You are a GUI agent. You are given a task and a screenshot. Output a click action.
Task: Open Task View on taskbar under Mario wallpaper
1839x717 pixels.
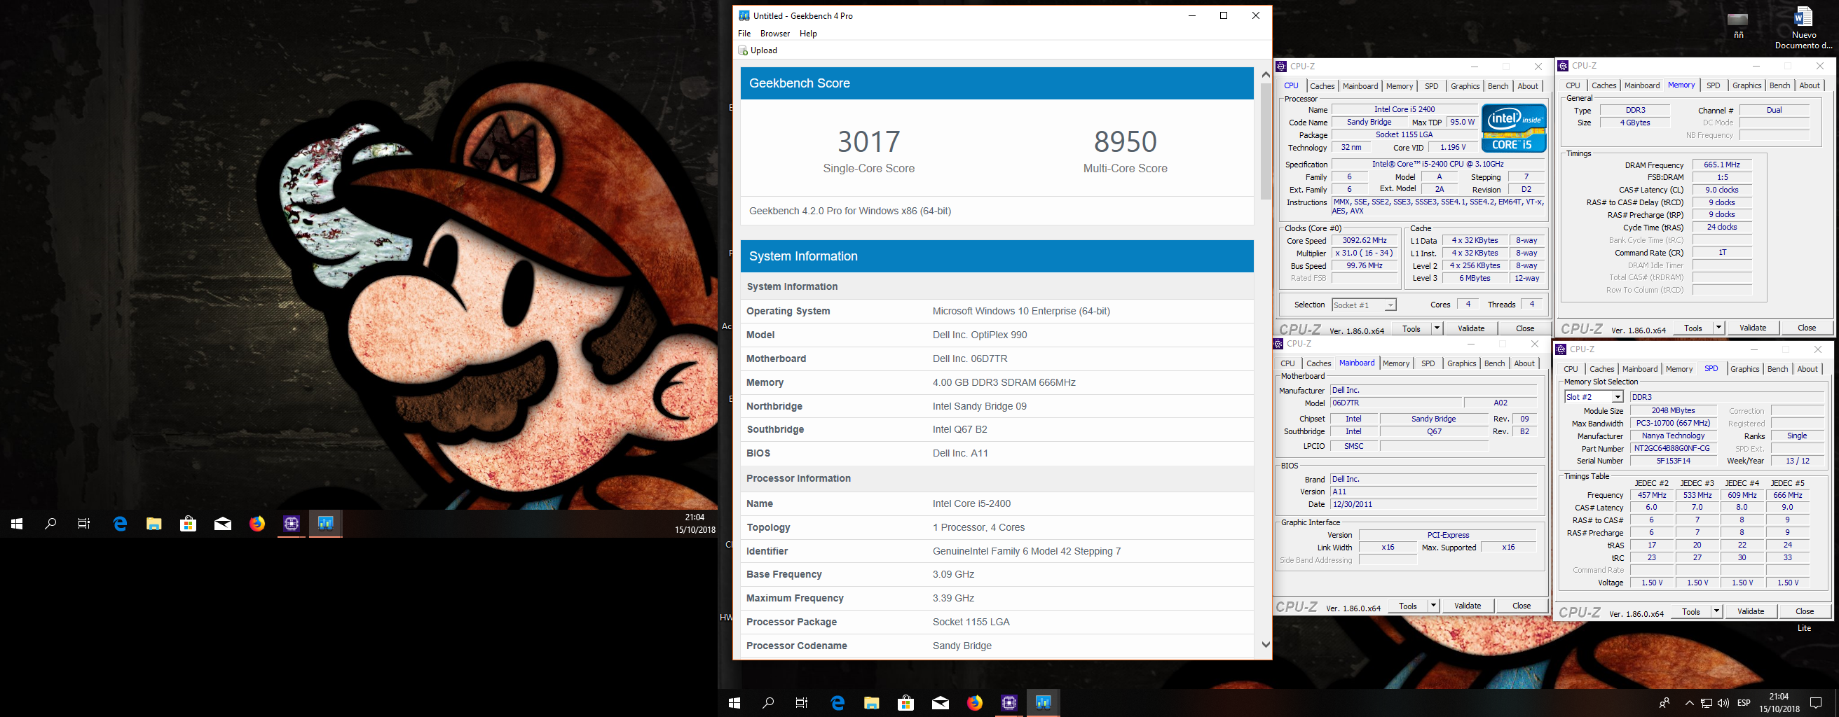[x=84, y=524]
